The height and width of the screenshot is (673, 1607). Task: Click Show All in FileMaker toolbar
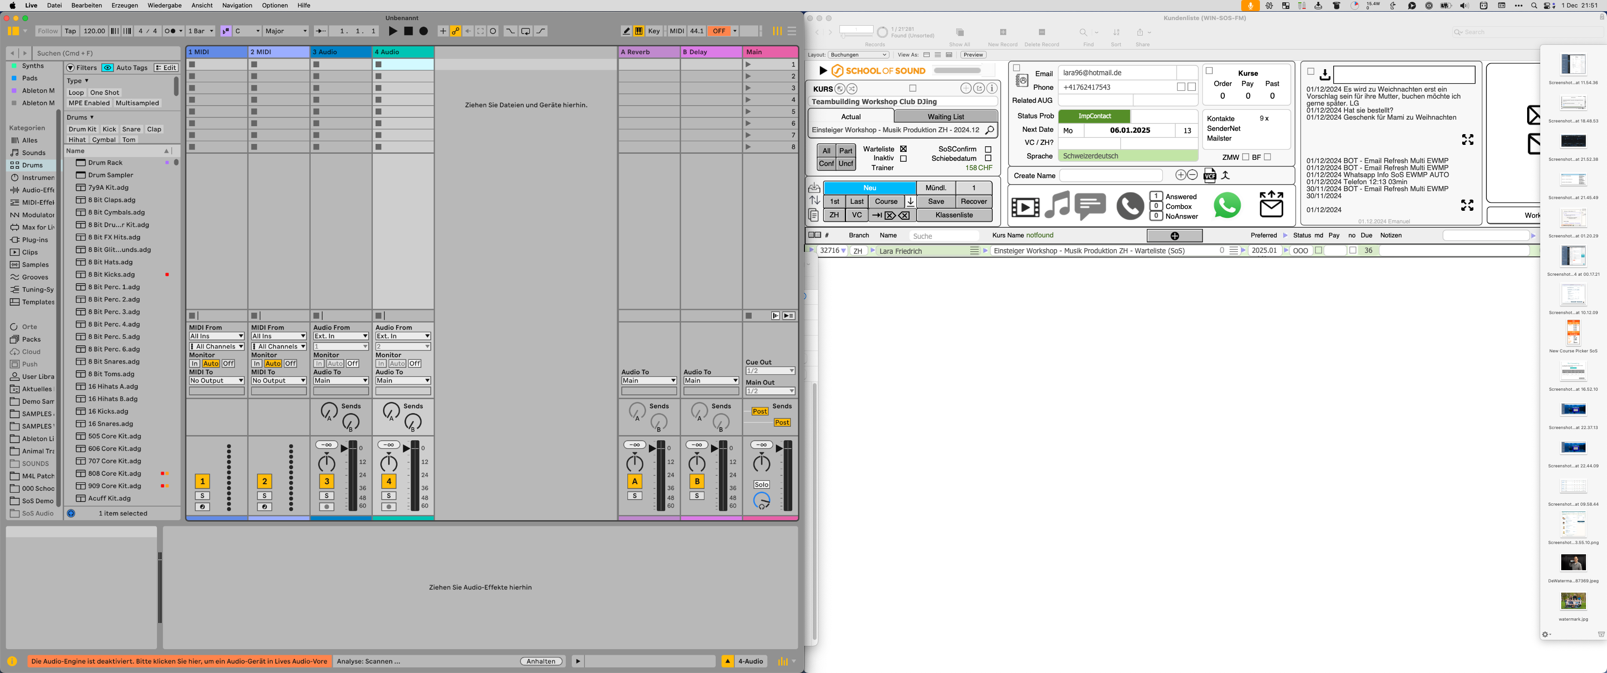click(x=960, y=36)
